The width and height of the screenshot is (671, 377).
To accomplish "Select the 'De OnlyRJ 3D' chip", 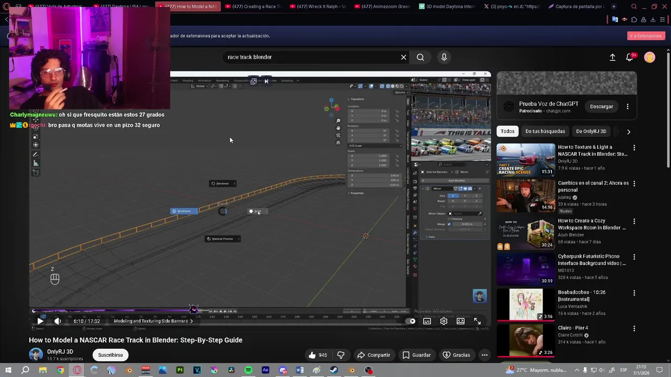I will point(591,131).
